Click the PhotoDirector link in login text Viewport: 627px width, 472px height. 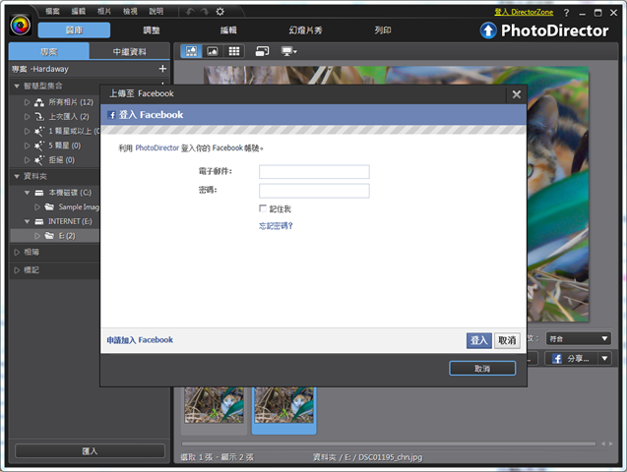pyautogui.click(x=157, y=148)
